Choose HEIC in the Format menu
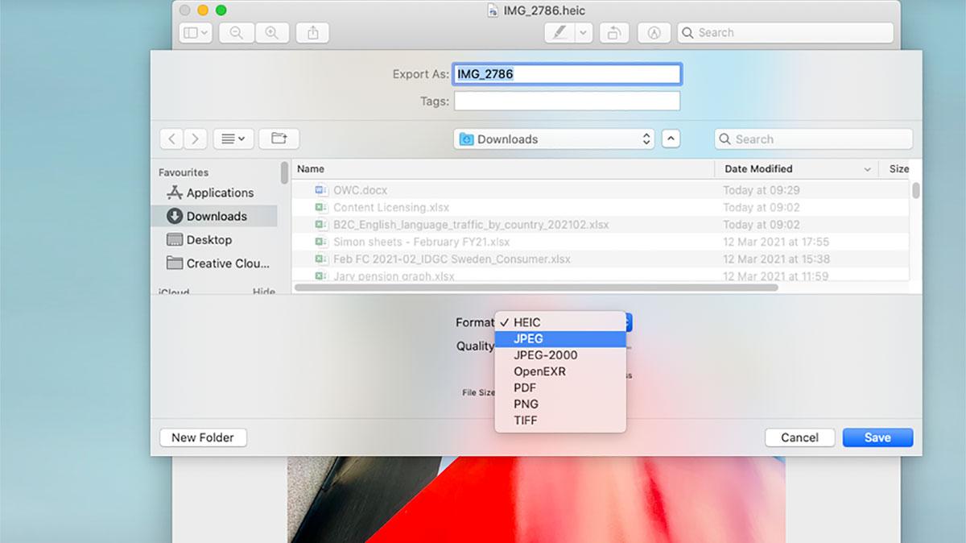966x543 pixels. click(x=560, y=322)
